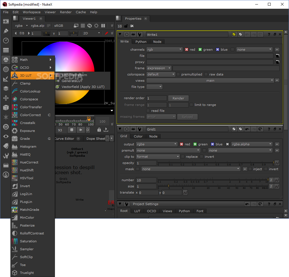Screen dimensions: 289x277
Task: Choose the Exposure node icon
Action: click(15, 131)
